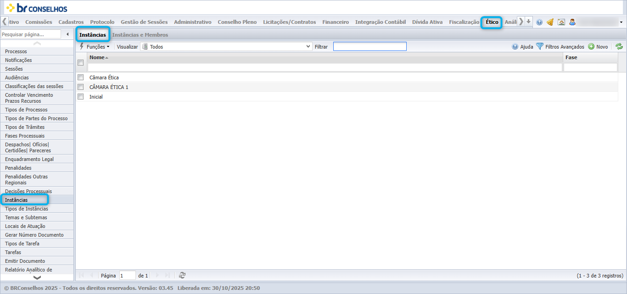Screen dimensions: 627x294
Task: Open the Financeiro menu
Action: (x=336, y=22)
